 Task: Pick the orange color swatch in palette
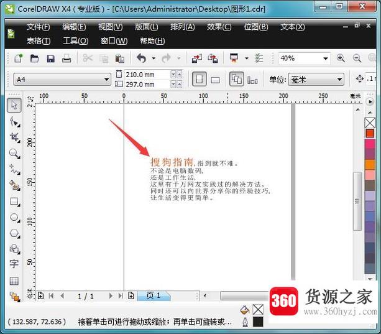pos(370,165)
